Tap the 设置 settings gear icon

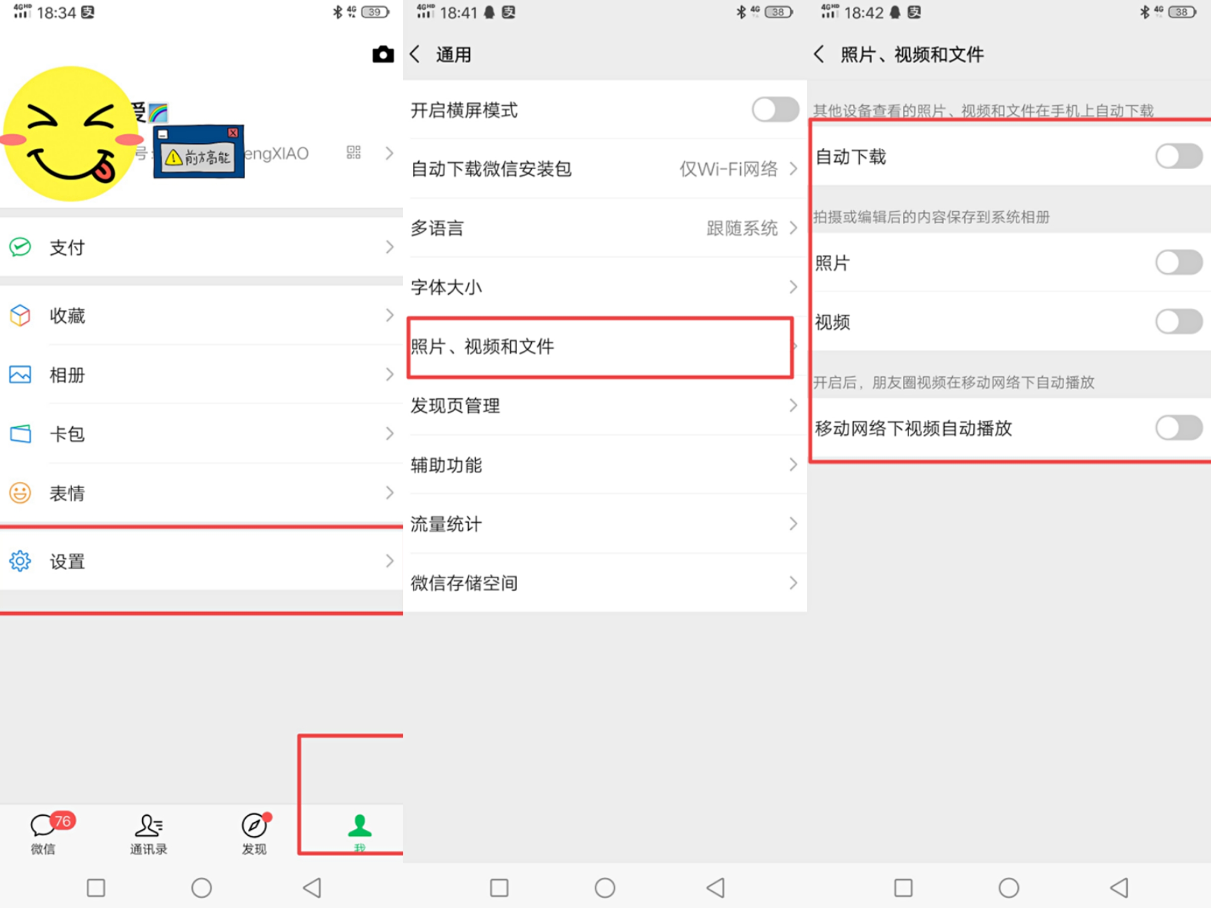click(20, 560)
